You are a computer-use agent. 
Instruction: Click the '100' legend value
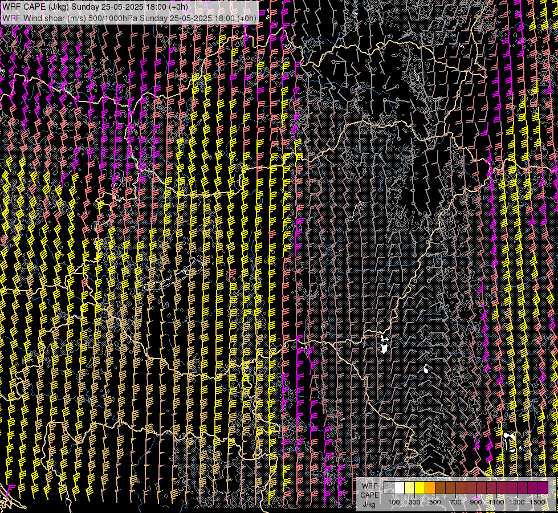point(394,502)
